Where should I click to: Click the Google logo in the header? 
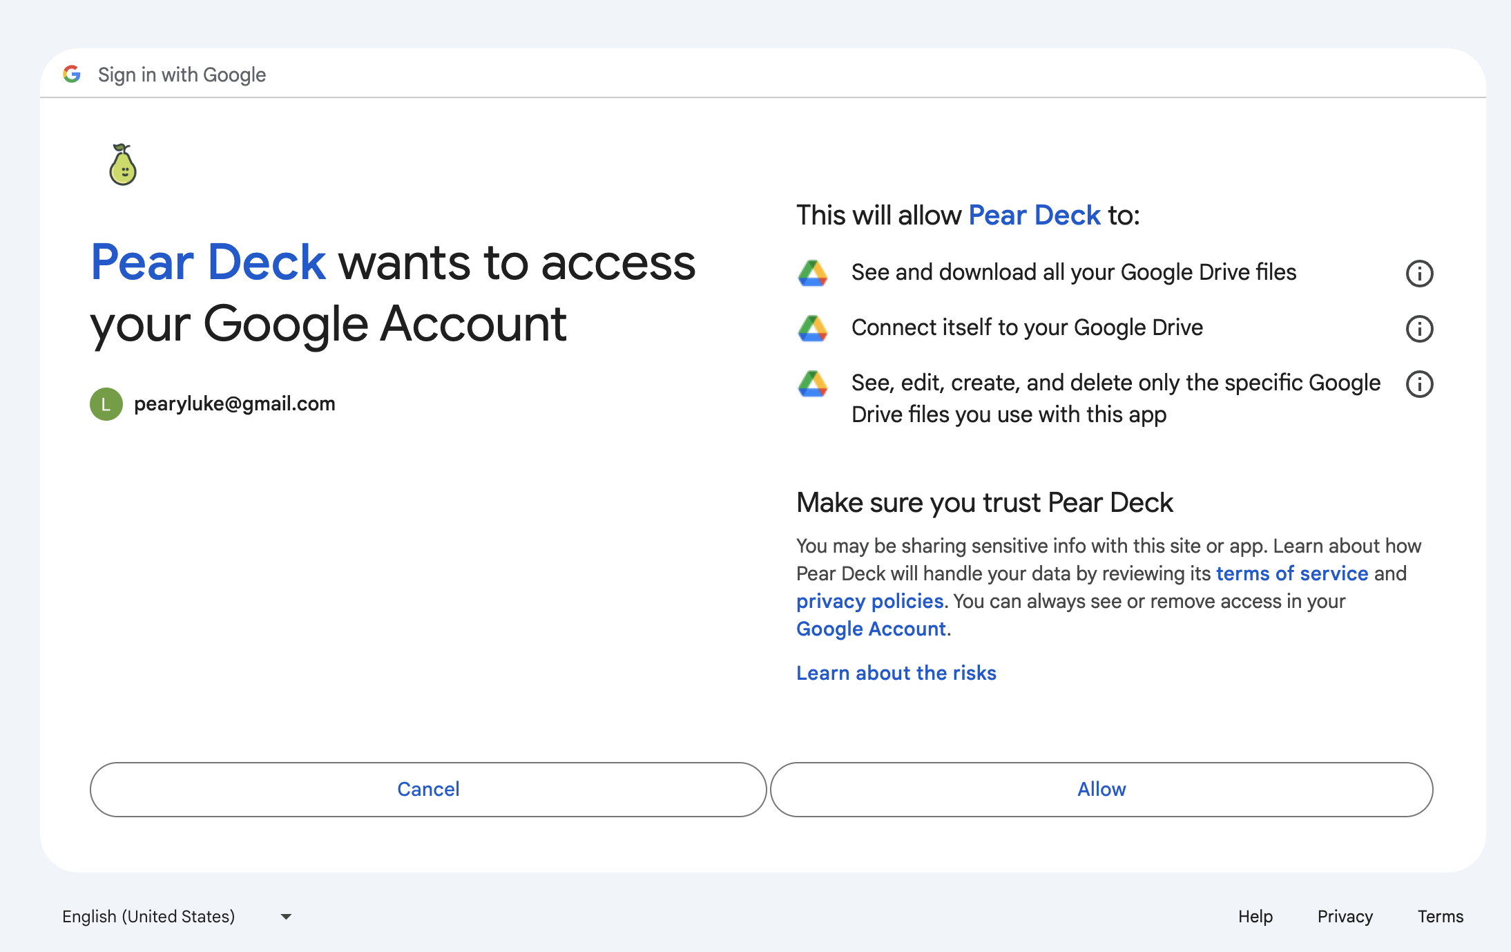point(71,75)
